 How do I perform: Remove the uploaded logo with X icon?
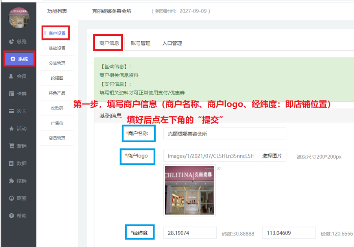coord(219,168)
